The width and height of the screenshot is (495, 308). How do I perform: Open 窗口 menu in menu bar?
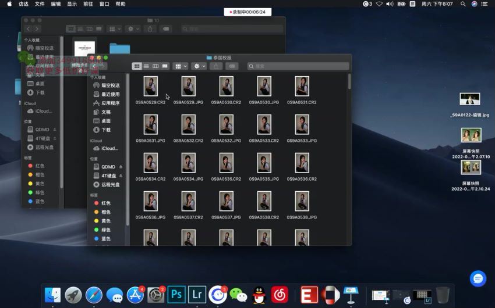(x=104, y=4)
